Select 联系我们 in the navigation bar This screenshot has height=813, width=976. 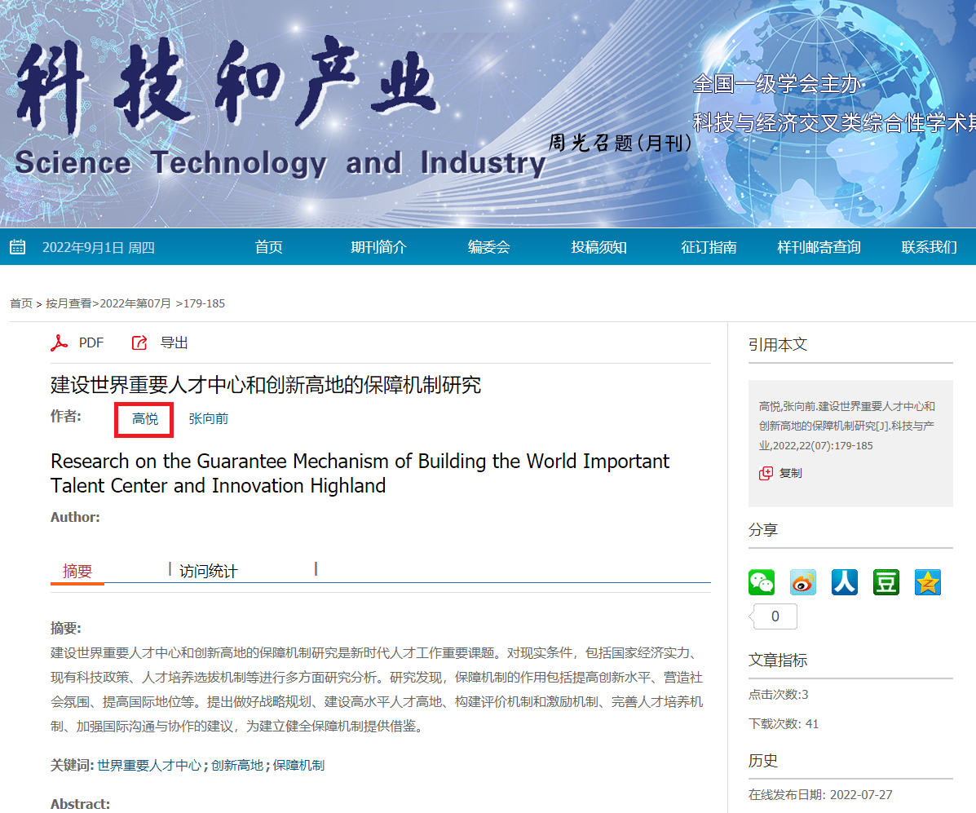pos(930,247)
